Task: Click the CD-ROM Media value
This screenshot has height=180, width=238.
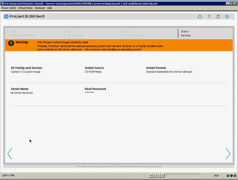Action: (x=93, y=72)
